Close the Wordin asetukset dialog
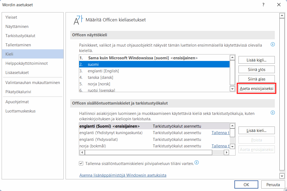The height and width of the screenshot is (191, 287). point(279,5)
